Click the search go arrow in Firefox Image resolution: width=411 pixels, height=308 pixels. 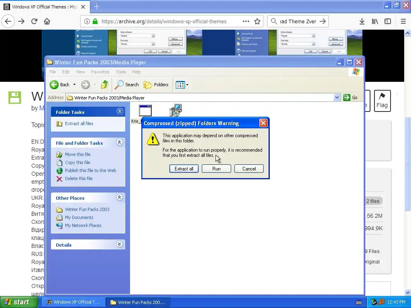coord(323,22)
